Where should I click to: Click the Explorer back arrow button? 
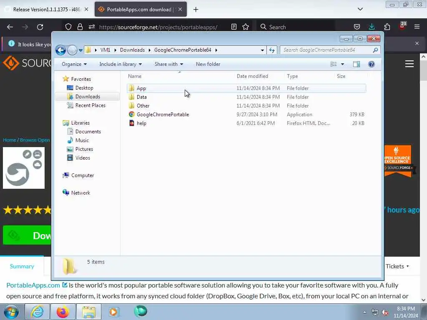pos(61,50)
